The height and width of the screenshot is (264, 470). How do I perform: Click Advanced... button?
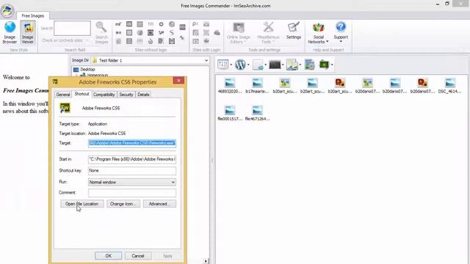[159, 204]
